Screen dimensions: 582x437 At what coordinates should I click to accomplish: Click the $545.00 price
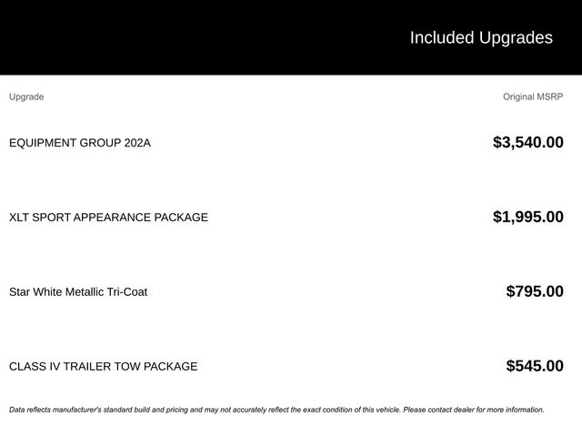(x=534, y=366)
